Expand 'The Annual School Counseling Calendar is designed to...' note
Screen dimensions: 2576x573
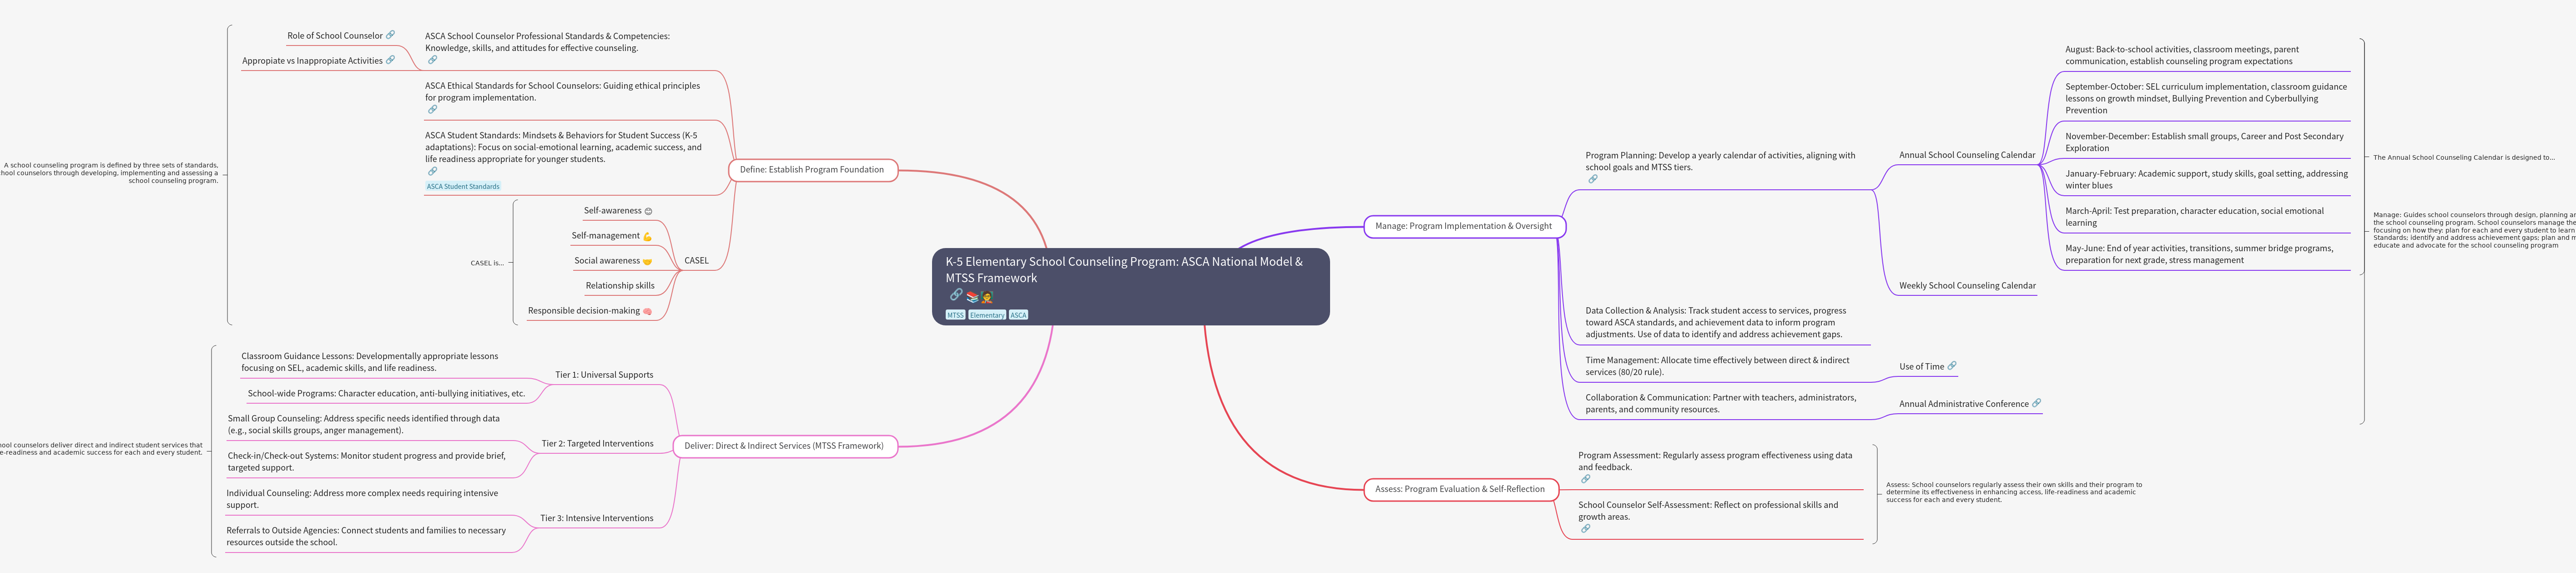coord(2463,157)
